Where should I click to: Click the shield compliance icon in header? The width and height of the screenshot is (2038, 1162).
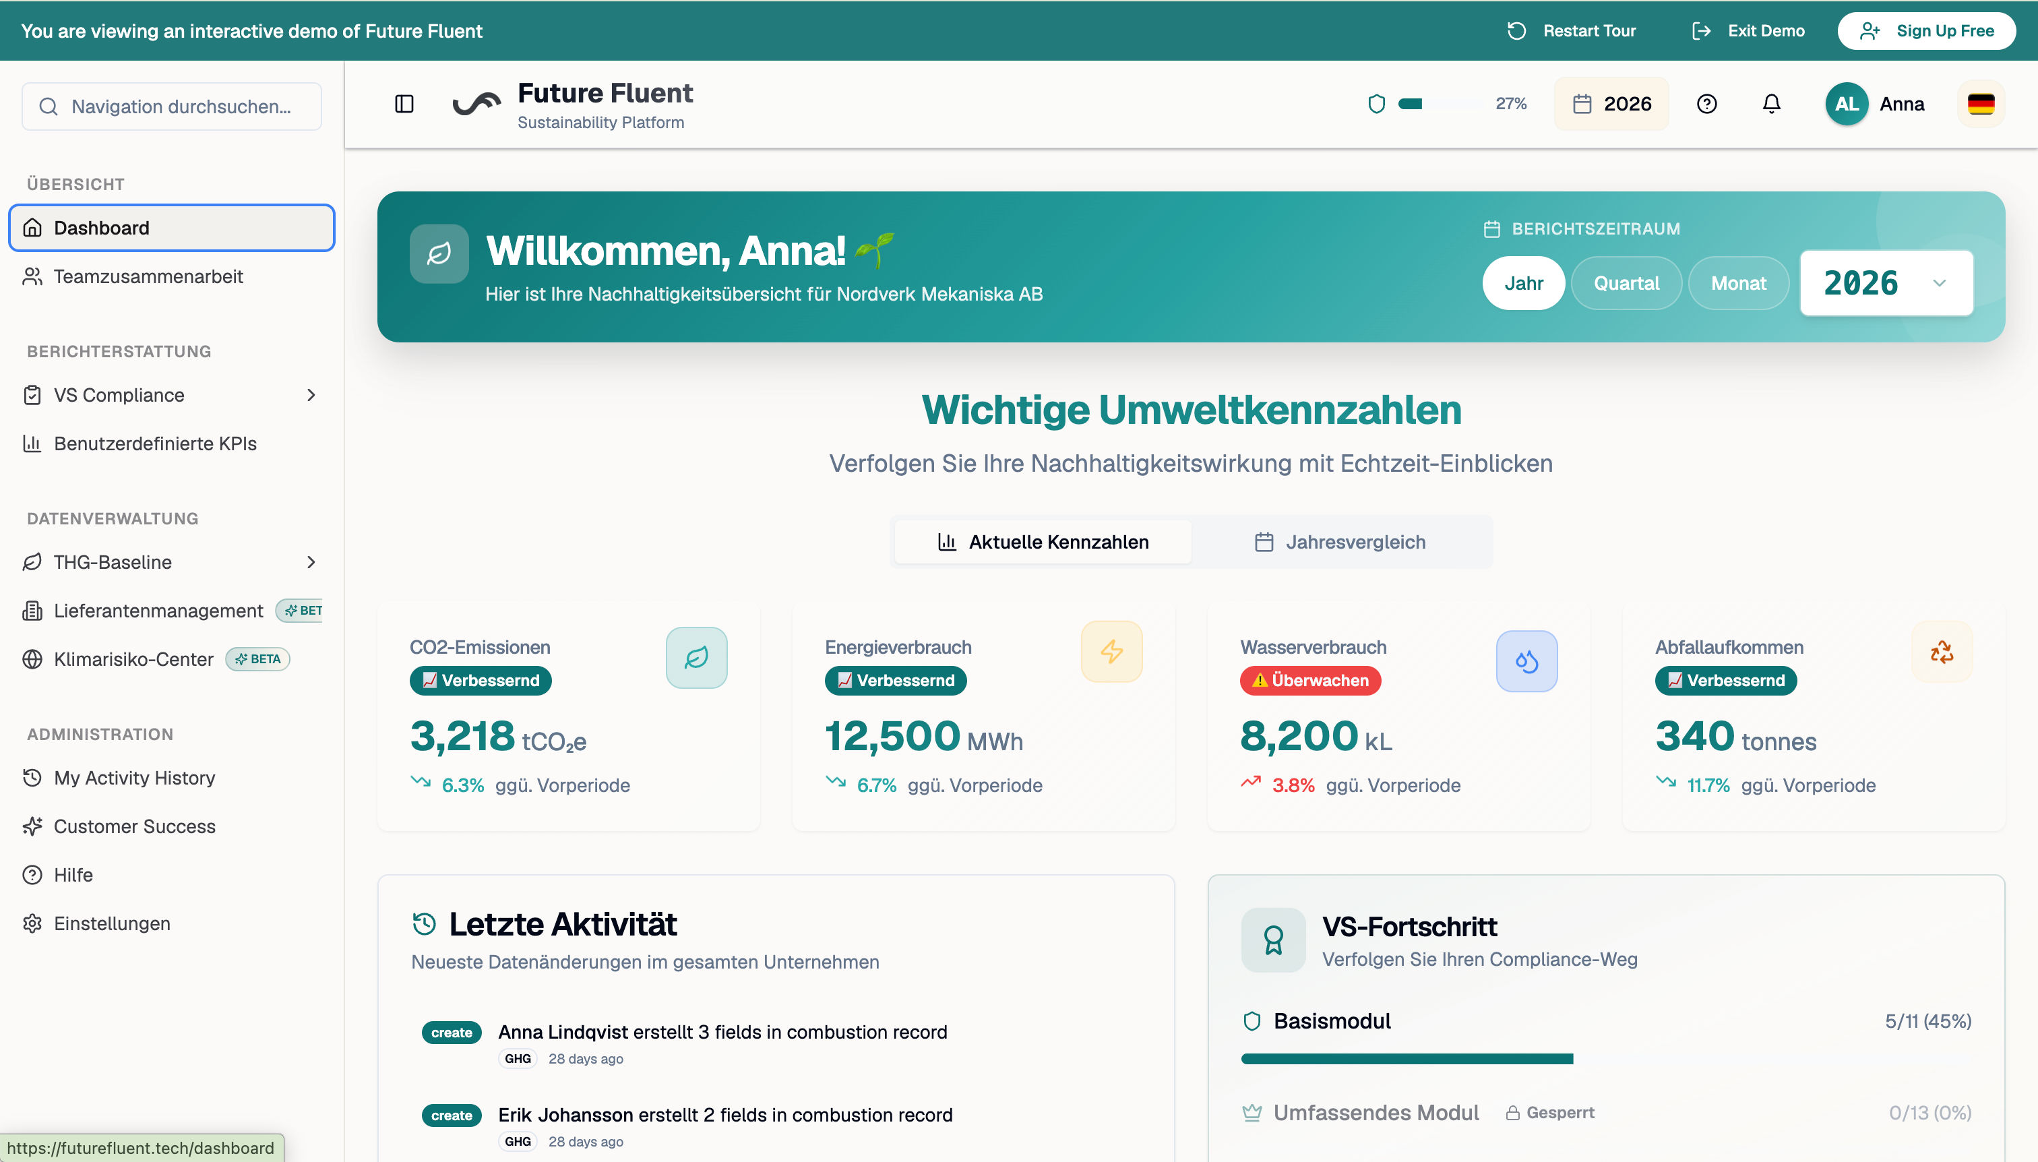pyautogui.click(x=1376, y=104)
